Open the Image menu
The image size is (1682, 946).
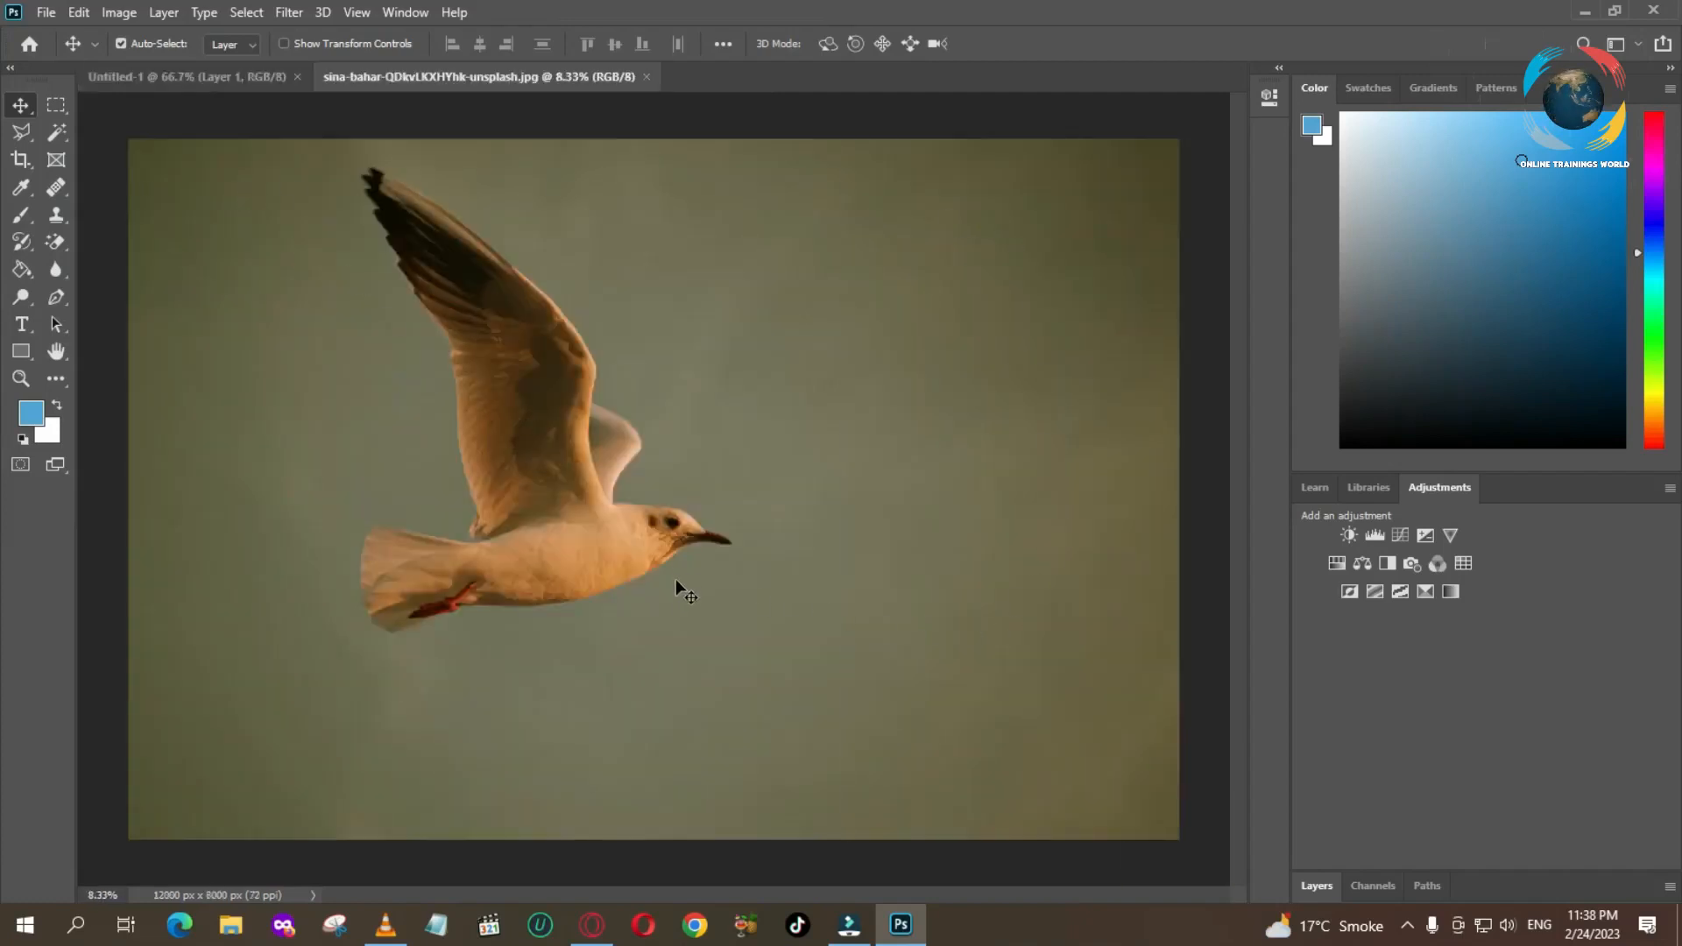tap(119, 12)
